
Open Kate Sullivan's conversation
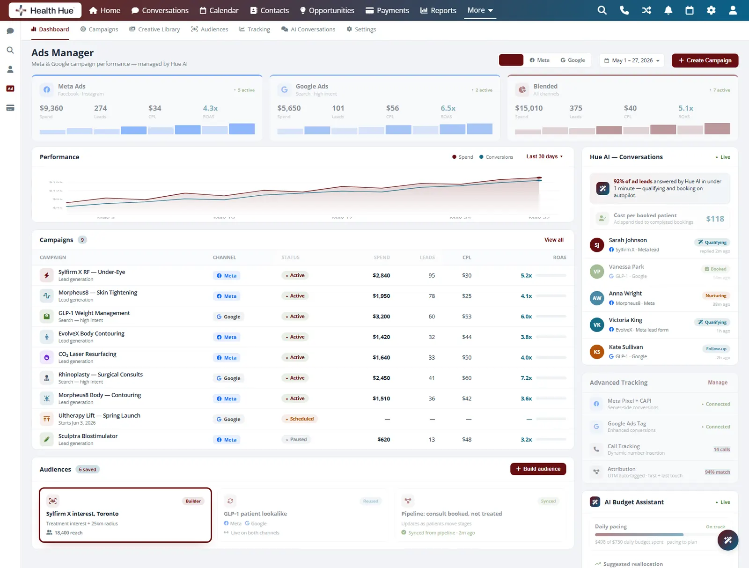[660, 351]
